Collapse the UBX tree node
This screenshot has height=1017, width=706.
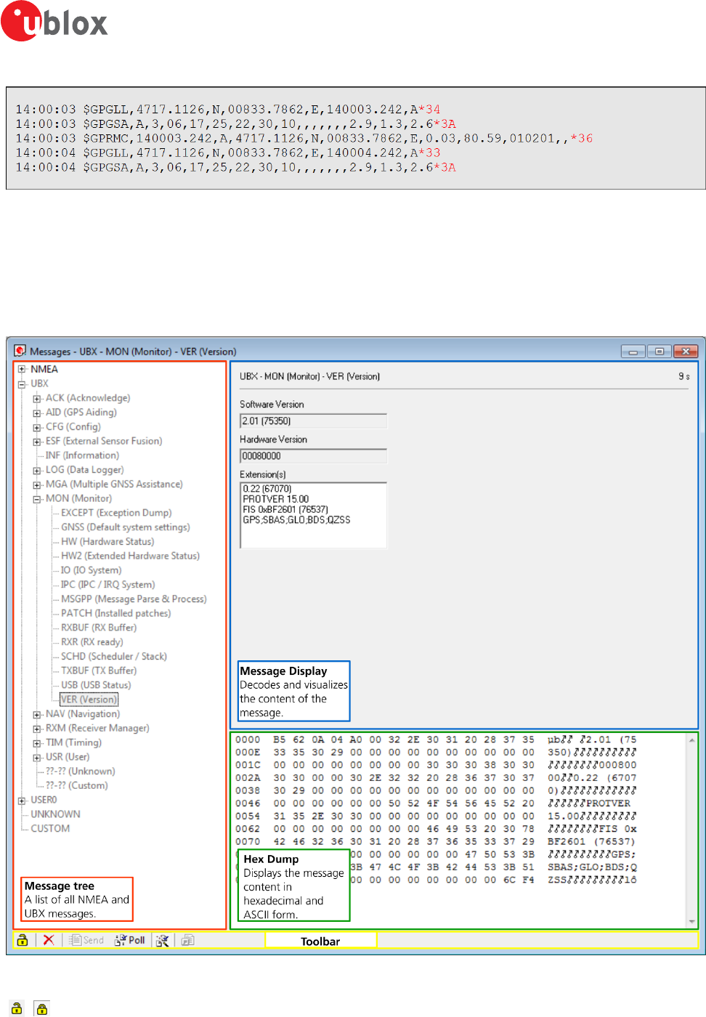[22, 384]
